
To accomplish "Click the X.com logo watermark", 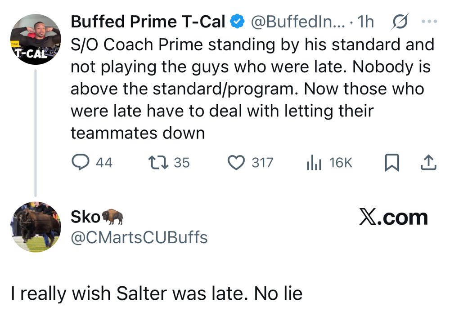I will click(x=393, y=218).
